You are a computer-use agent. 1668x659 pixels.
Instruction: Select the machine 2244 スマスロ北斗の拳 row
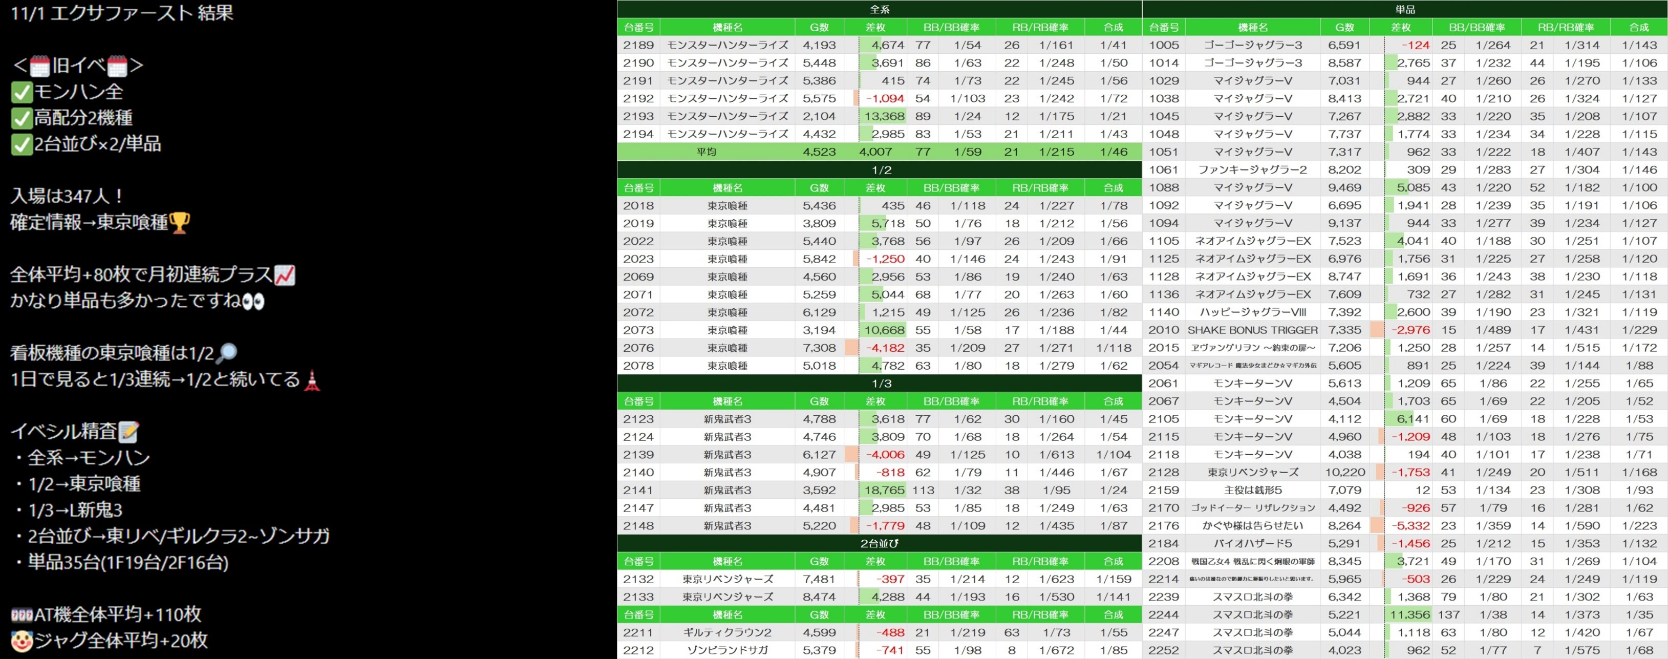pyautogui.click(x=1252, y=614)
